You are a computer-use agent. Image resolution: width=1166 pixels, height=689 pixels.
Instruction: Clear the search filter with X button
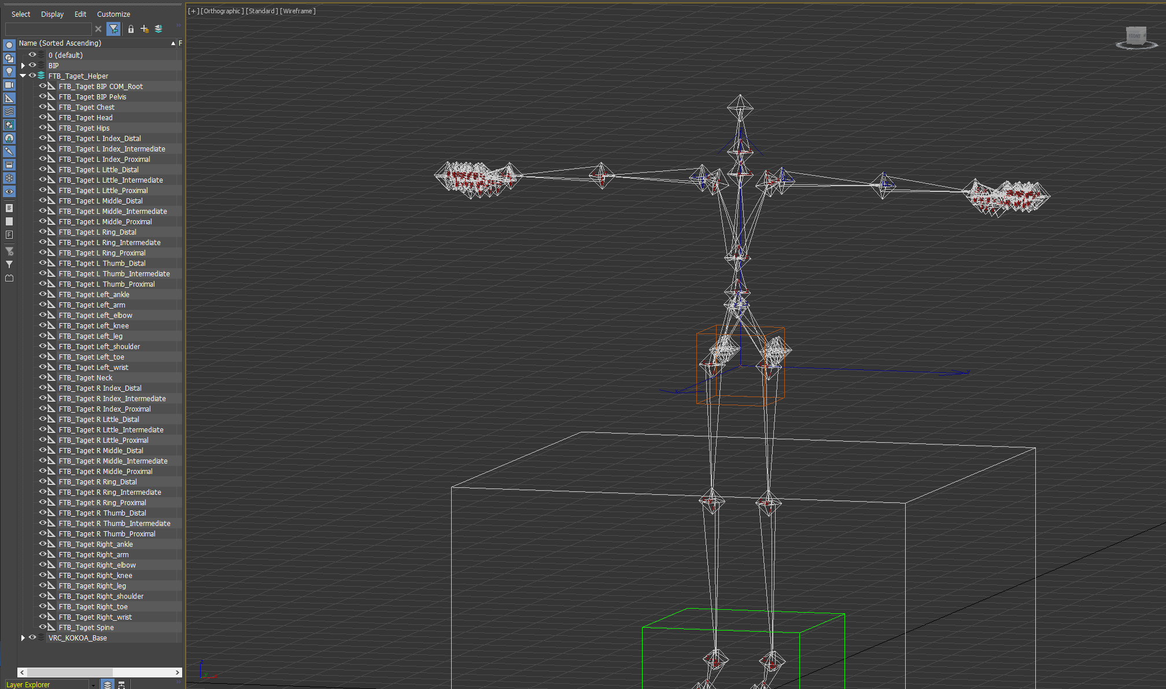tap(98, 29)
